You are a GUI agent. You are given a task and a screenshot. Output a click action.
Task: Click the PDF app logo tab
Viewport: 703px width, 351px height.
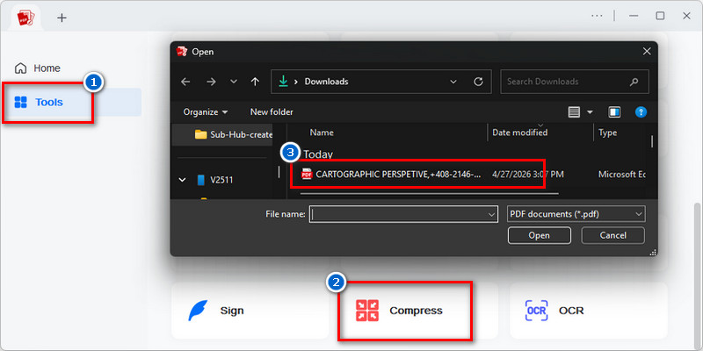[x=25, y=18]
